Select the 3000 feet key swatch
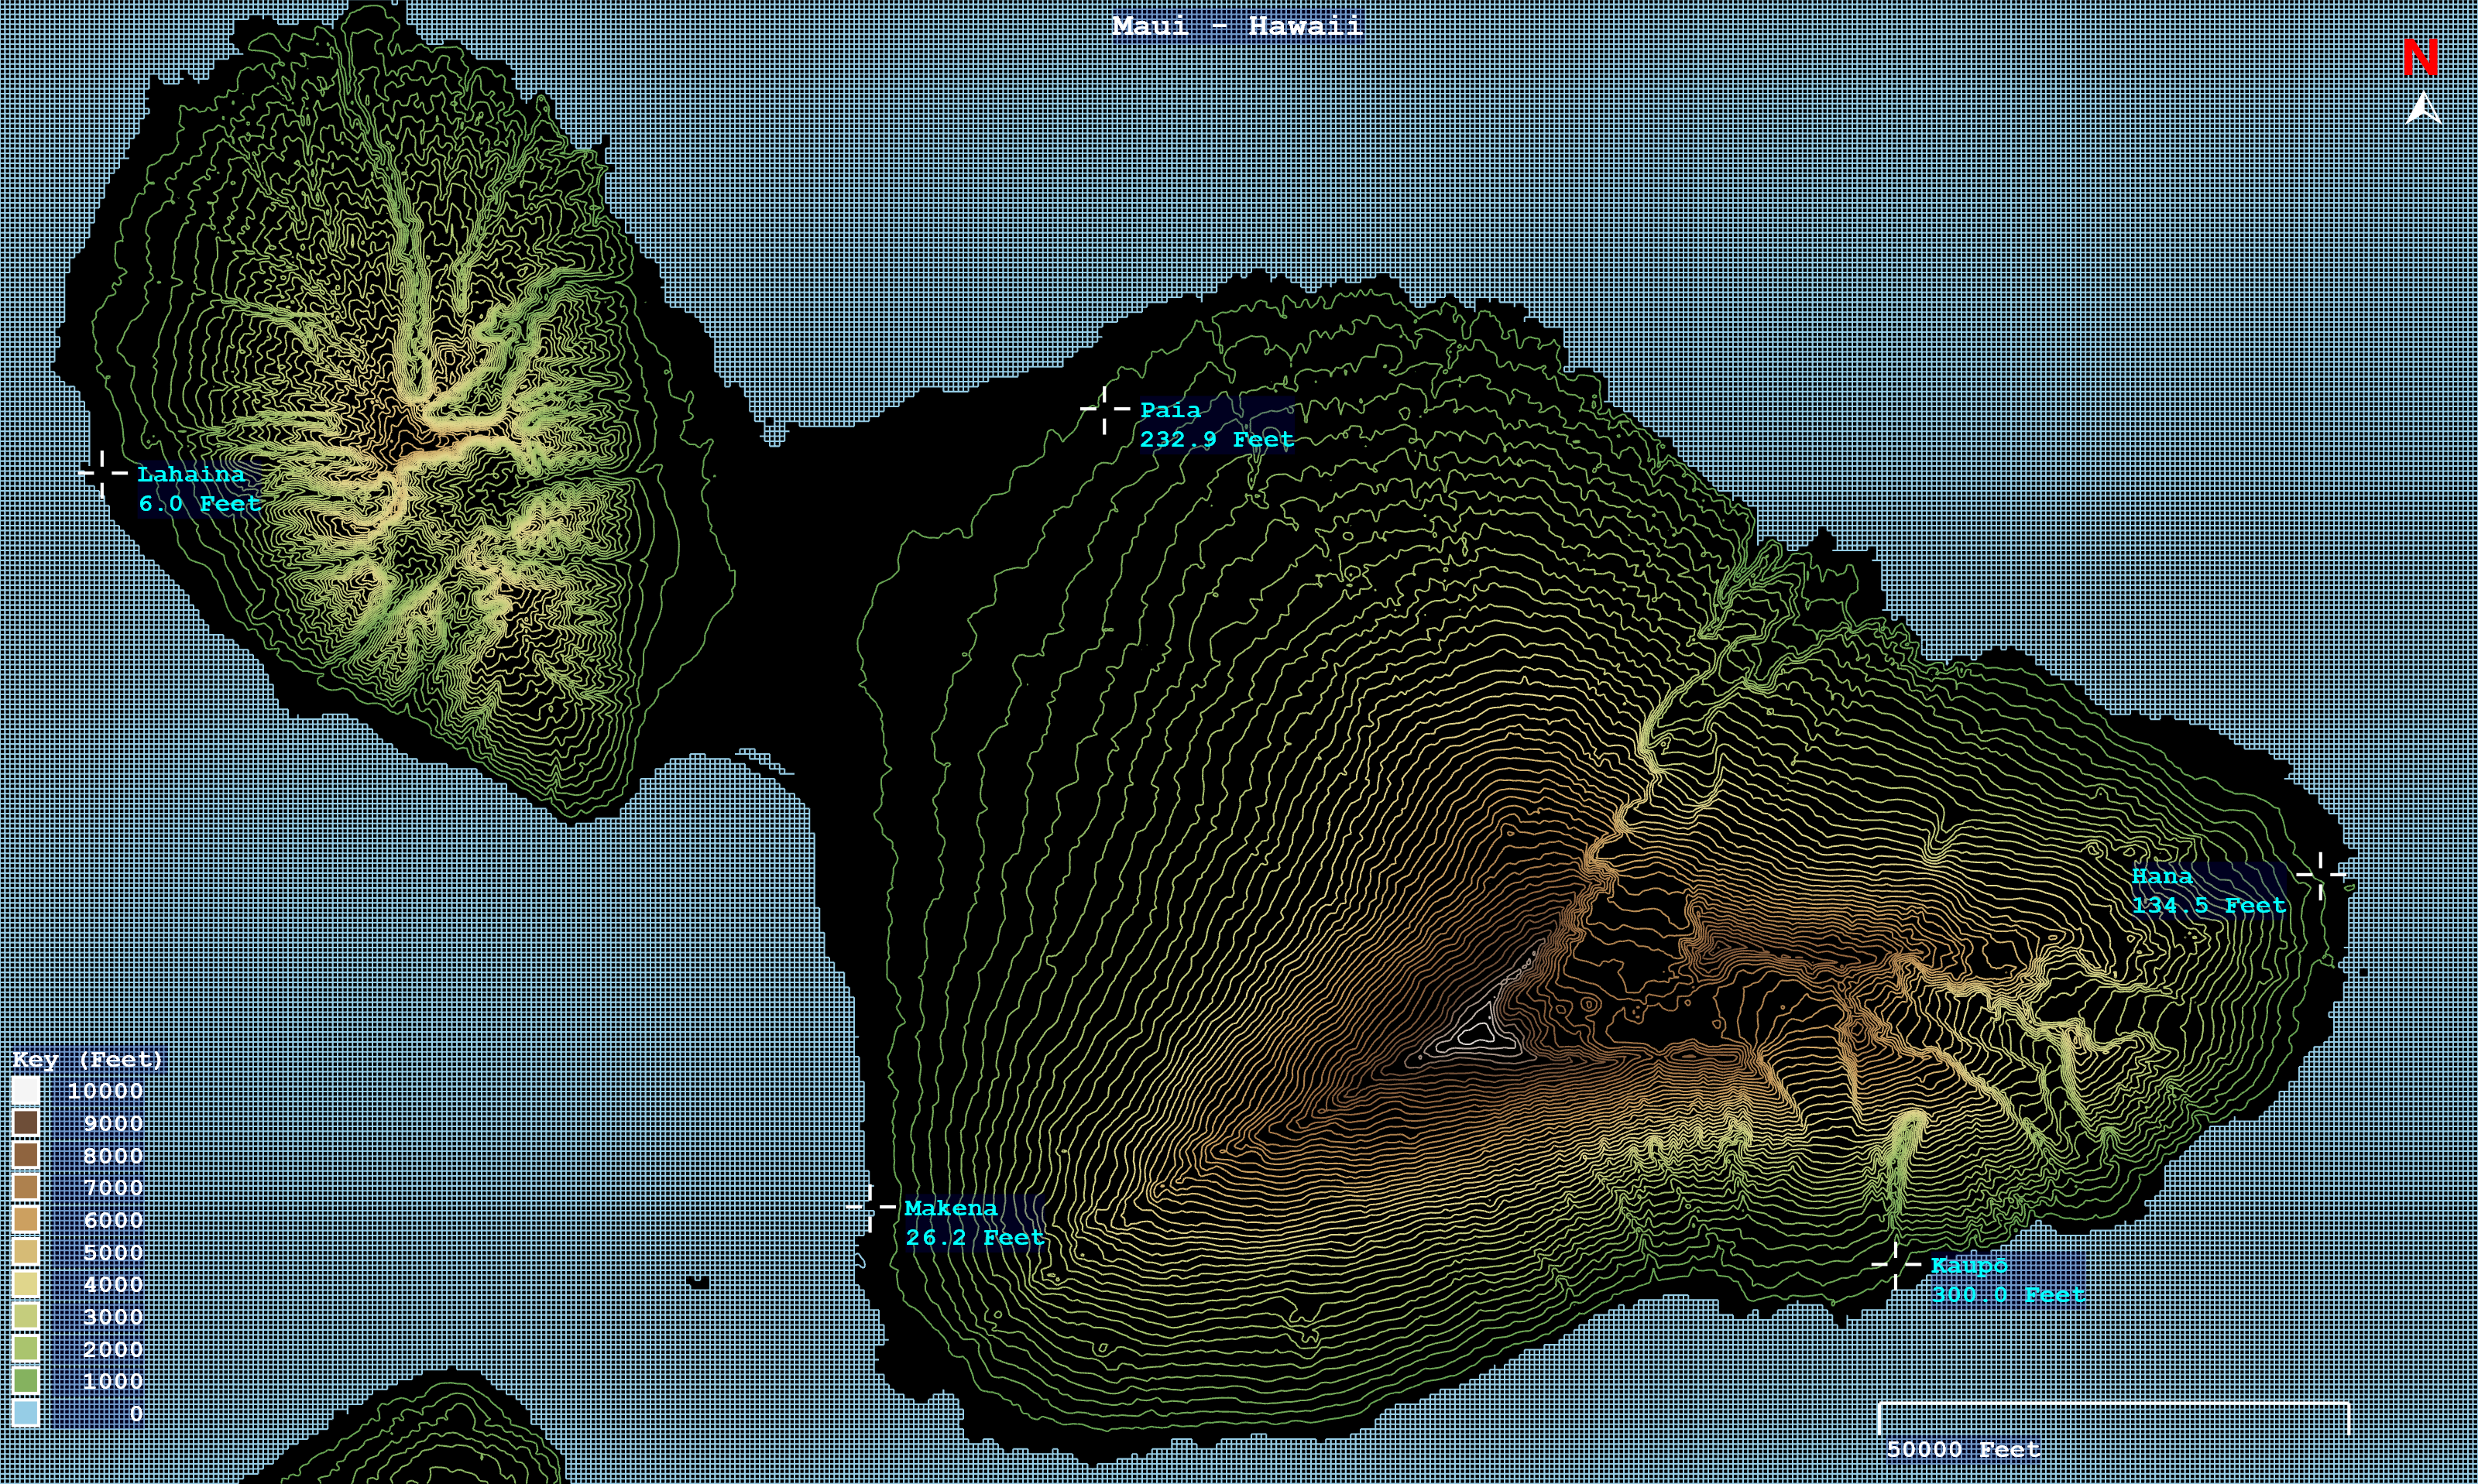The width and height of the screenshot is (2478, 1484). 26,1316
